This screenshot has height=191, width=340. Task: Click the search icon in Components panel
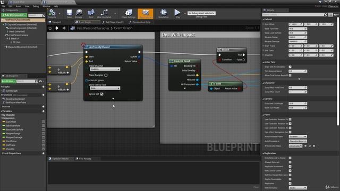click(x=44, y=15)
